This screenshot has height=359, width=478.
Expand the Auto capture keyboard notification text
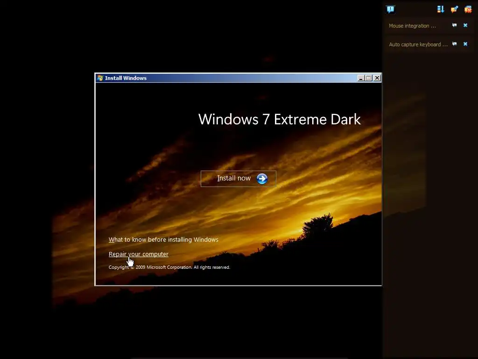coord(418,44)
